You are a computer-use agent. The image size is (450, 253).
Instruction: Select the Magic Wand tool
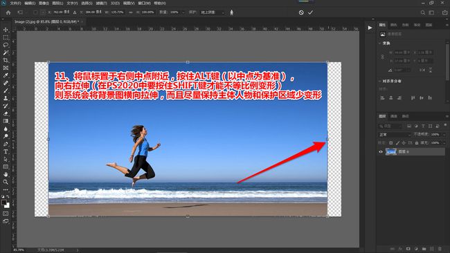tap(6, 53)
